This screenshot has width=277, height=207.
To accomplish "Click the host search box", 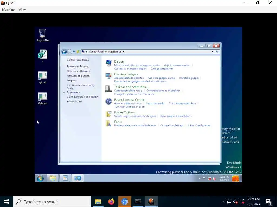I will (x=52, y=202).
